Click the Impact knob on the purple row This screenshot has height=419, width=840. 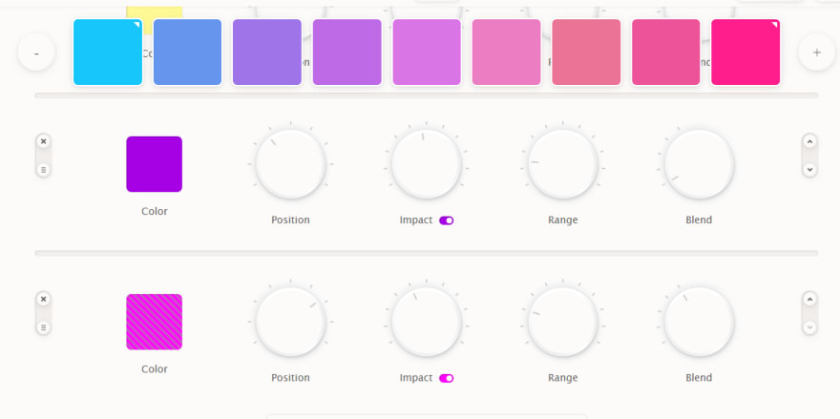pos(427,164)
